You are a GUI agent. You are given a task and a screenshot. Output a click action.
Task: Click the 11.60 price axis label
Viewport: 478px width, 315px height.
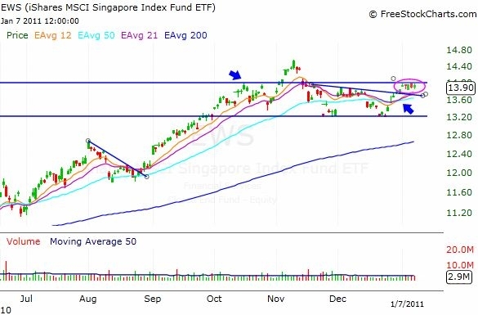click(x=458, y=192)
